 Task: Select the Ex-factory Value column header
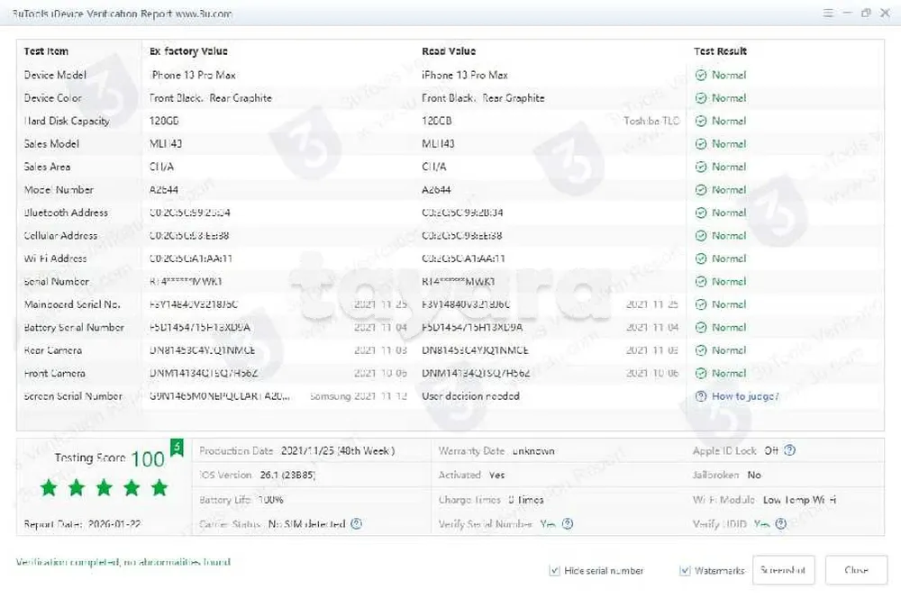coord(188,51)
